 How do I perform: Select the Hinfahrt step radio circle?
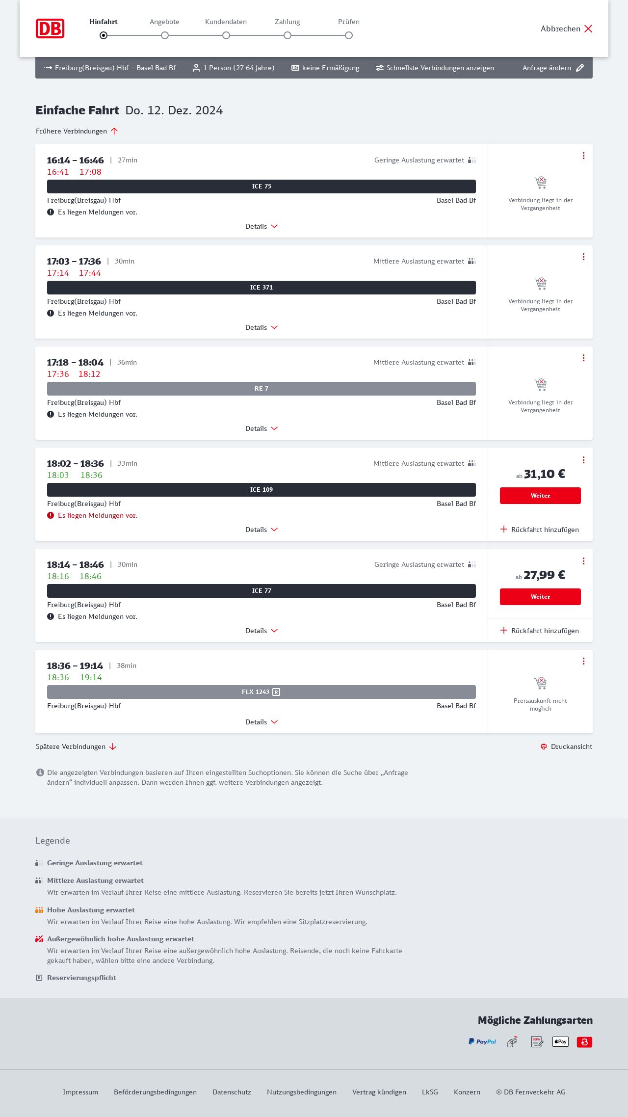104,35
